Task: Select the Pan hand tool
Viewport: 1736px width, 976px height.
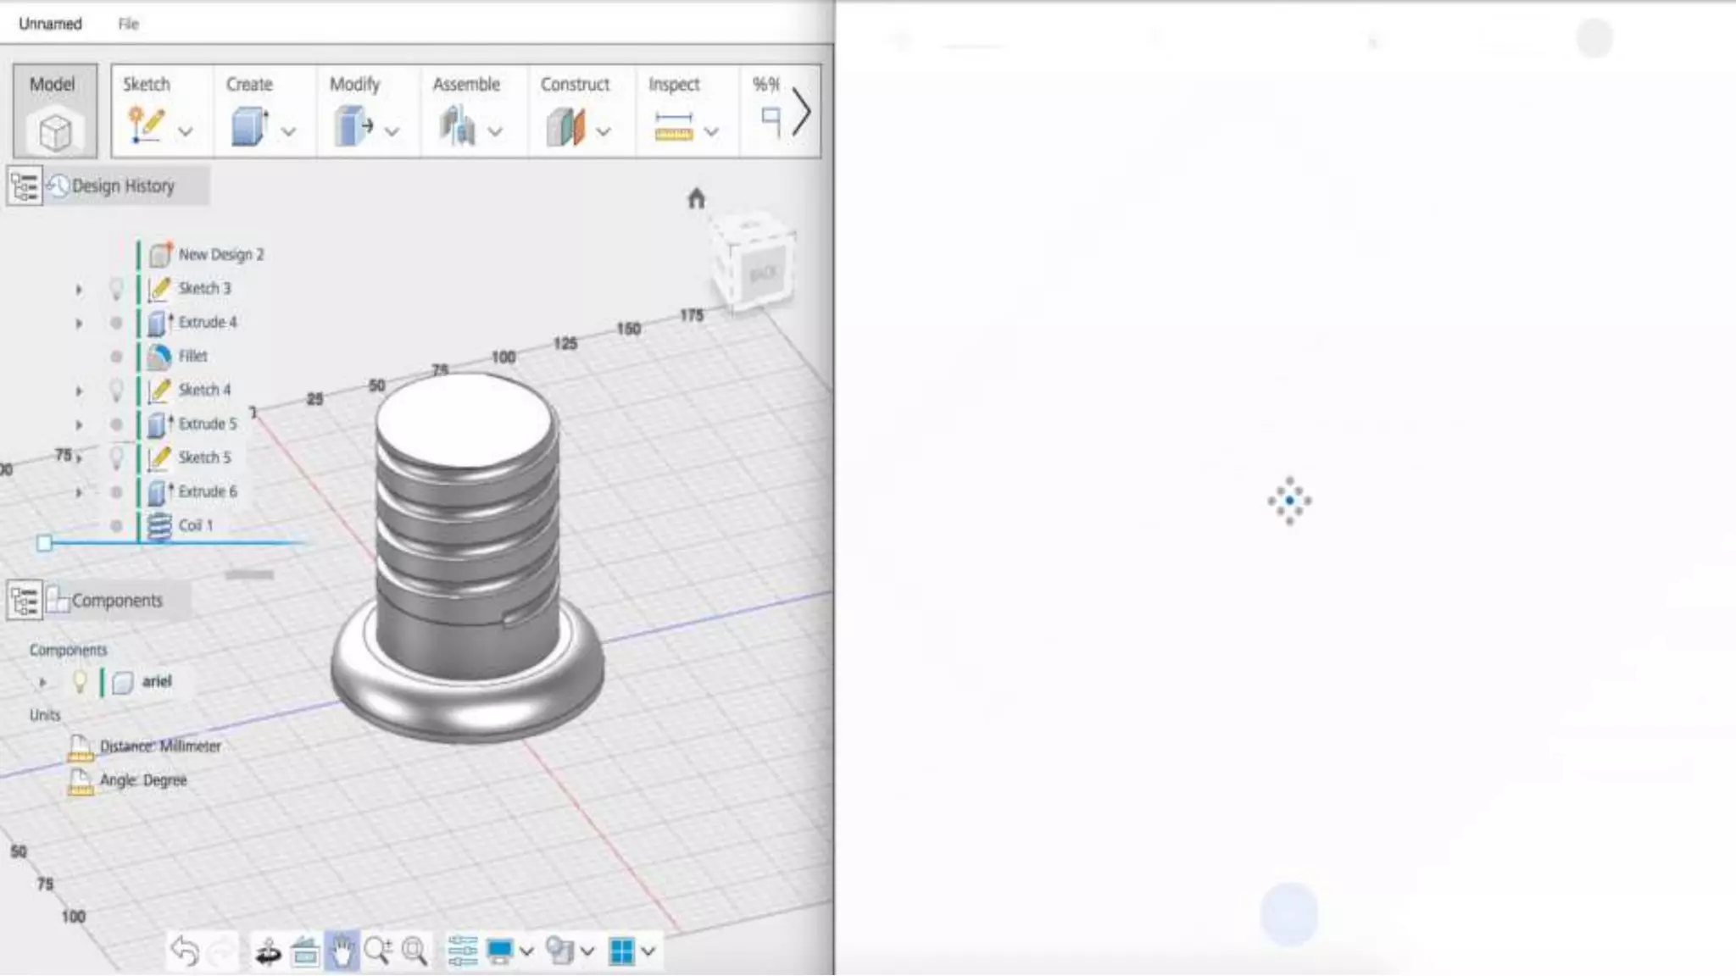Action: [342, 951]
